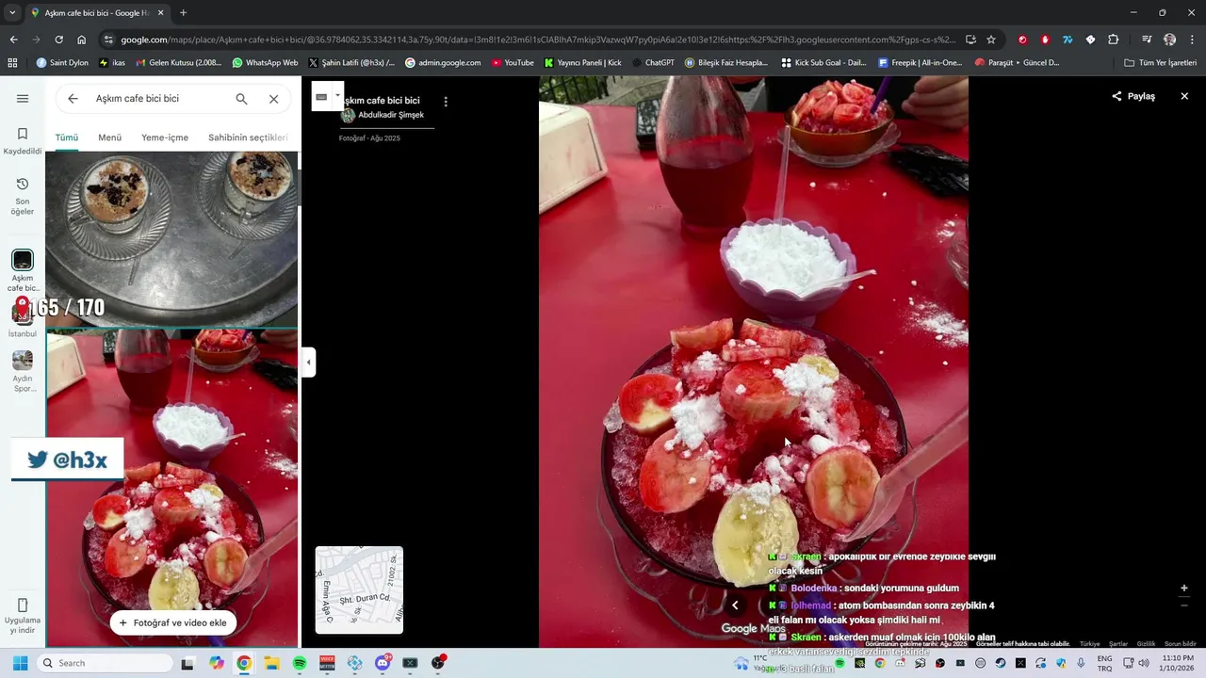Open the Windows Start menu
This screenshot has width=1206, height=678.
(x=20, y=663)
